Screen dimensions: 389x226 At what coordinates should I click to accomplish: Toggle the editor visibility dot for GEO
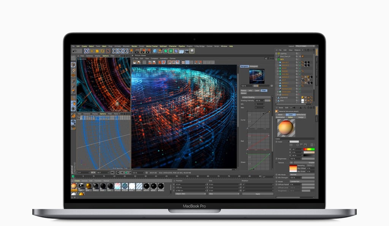[x=297, y=59]
